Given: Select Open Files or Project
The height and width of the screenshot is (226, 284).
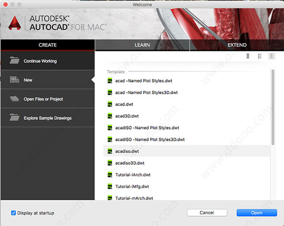Looking at the screenshot, I should tap(47, 99).
